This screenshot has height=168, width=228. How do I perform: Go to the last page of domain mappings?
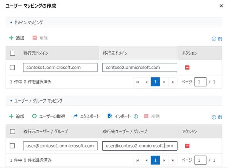point(173,82)
